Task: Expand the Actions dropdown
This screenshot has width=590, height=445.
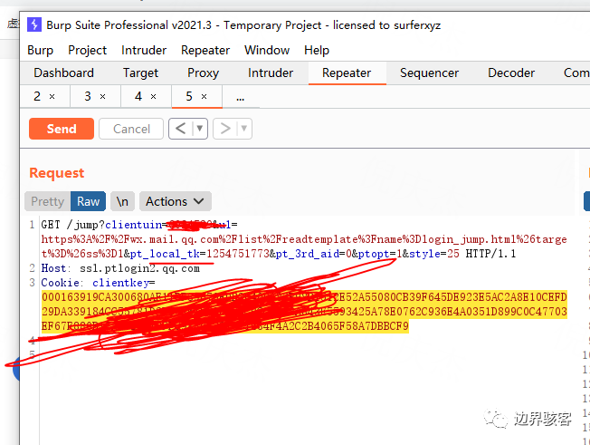Action: [x=175, y=201]
